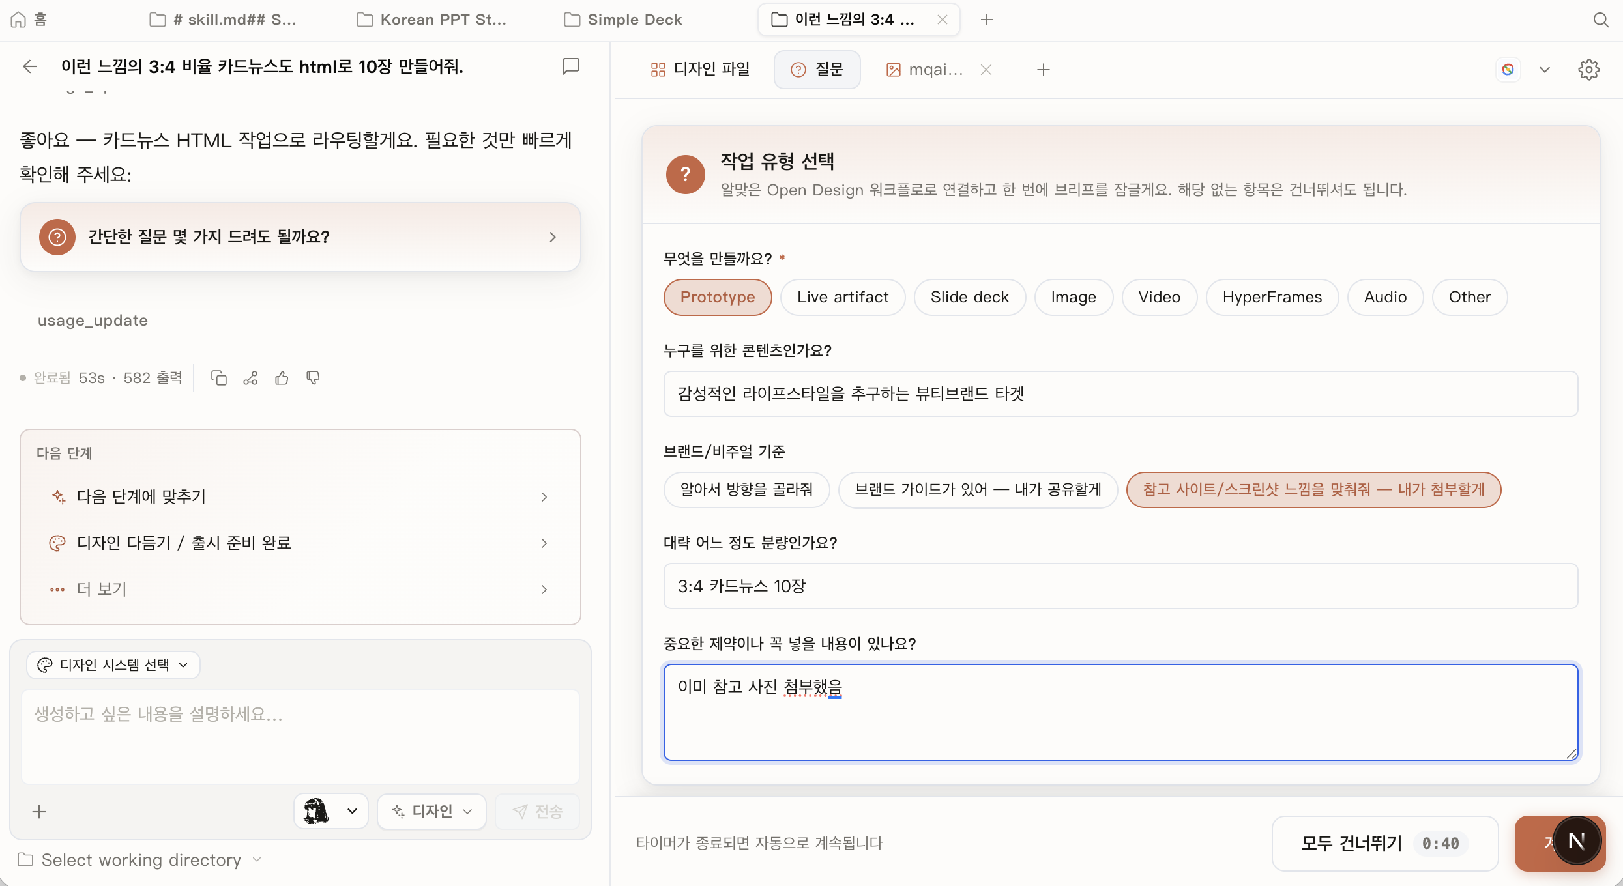
Task: Click the orange question icon in the chat card
Action: point(57,236)
